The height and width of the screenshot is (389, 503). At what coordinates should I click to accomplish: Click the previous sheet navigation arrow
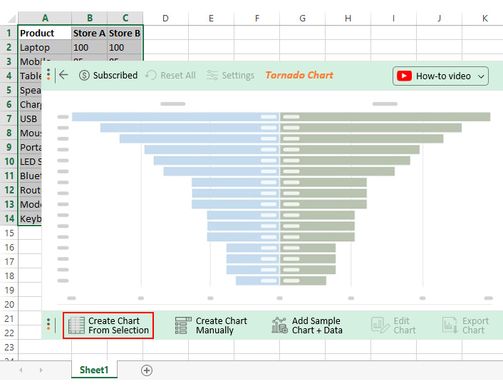[21, 370]
